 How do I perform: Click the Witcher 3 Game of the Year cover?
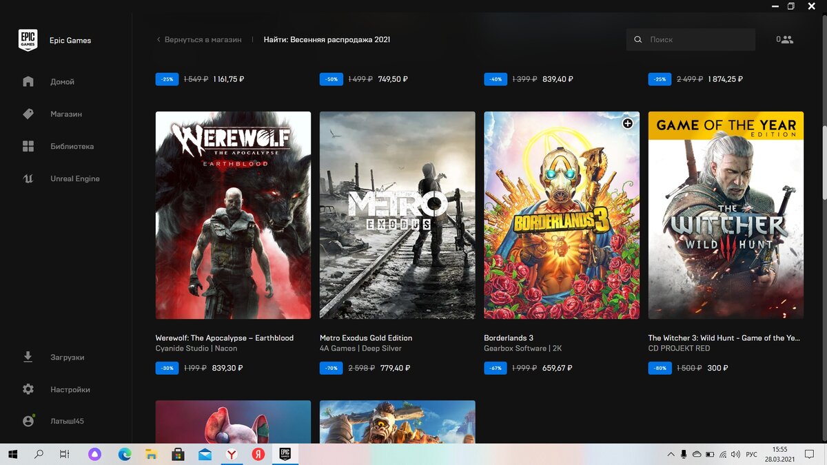point(726,215)
